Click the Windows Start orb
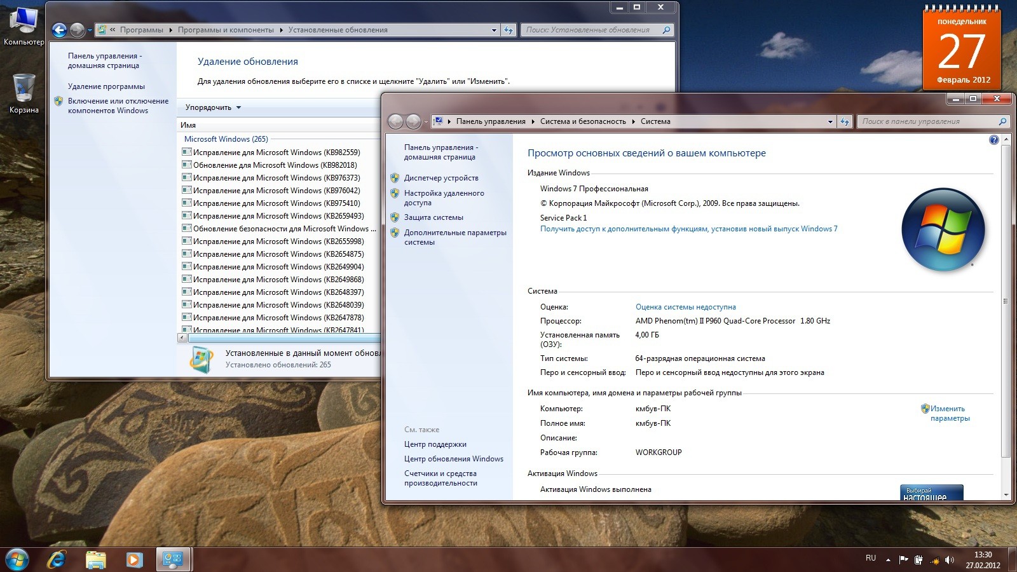 pyautogui.click(x=17, y=559)
